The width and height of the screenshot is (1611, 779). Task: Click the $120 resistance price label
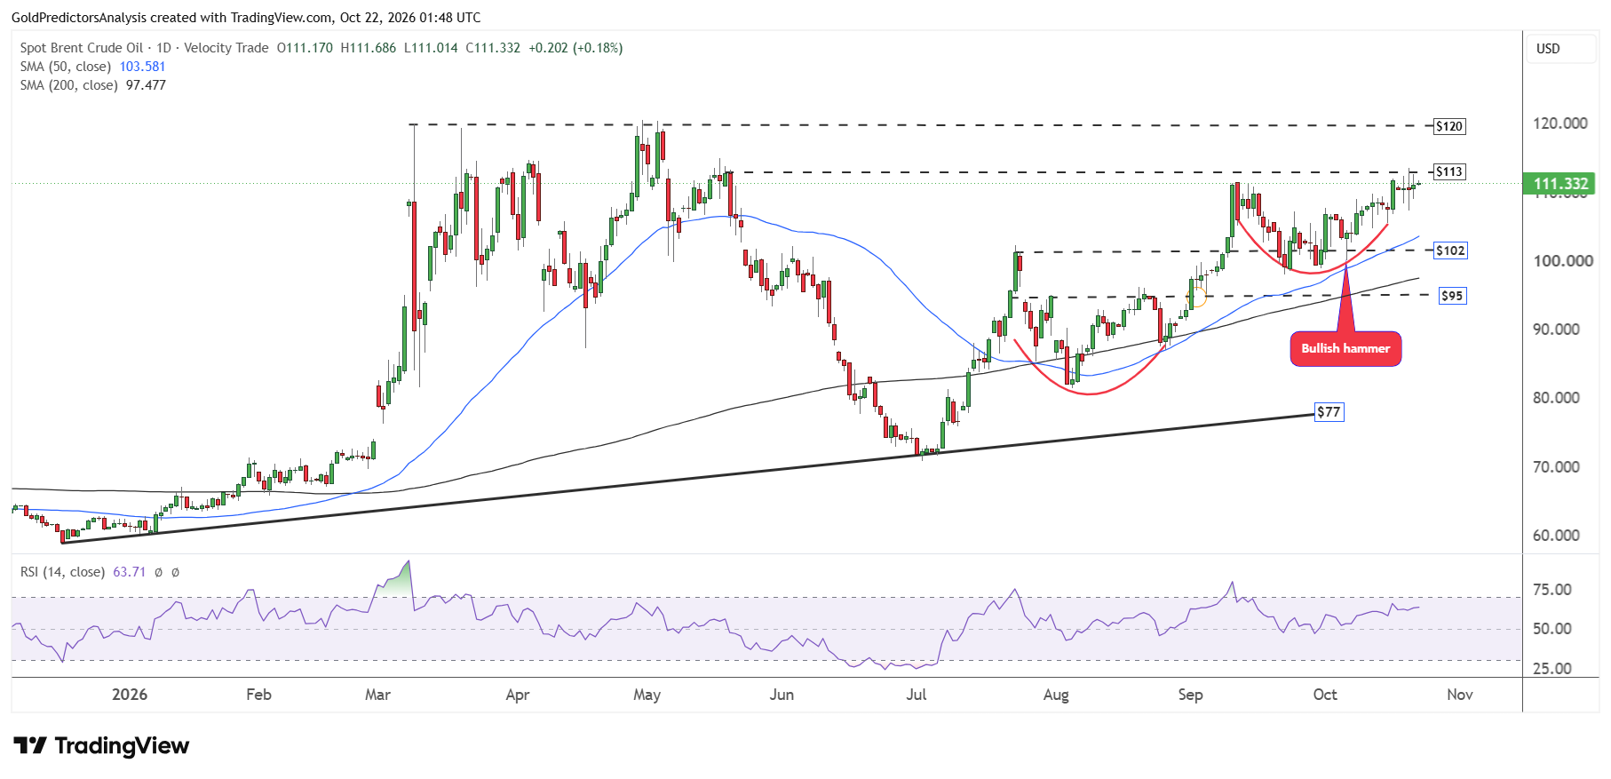click(1449, 126)
